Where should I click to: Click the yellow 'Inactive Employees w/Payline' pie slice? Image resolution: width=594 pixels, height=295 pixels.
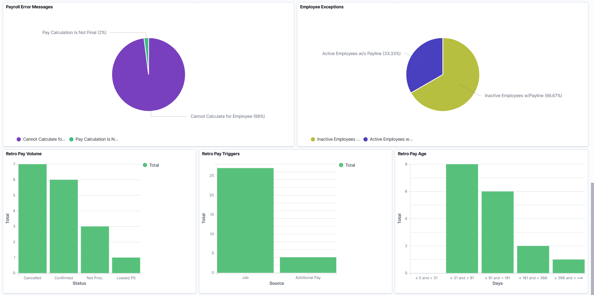point(458,87)
